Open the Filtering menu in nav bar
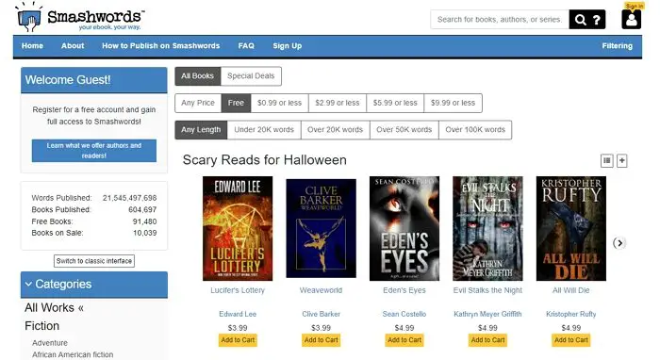Screen dimensions: 660x360 point(617,46)
